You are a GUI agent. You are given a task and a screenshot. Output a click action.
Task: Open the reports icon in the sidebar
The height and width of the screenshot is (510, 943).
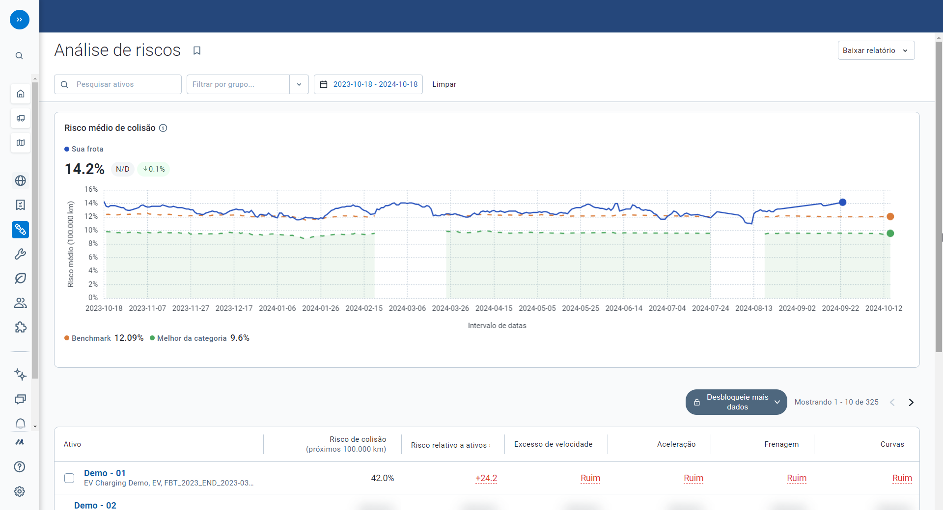(x=20, y=205)
